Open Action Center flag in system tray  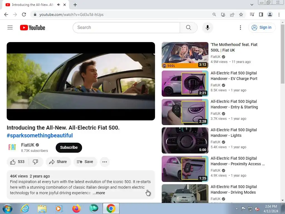(243, 209)
